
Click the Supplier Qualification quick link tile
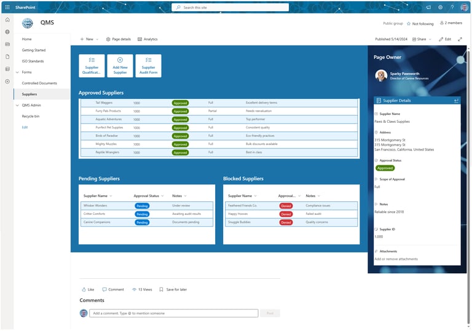pyautogui.click(x=92, y=66)
